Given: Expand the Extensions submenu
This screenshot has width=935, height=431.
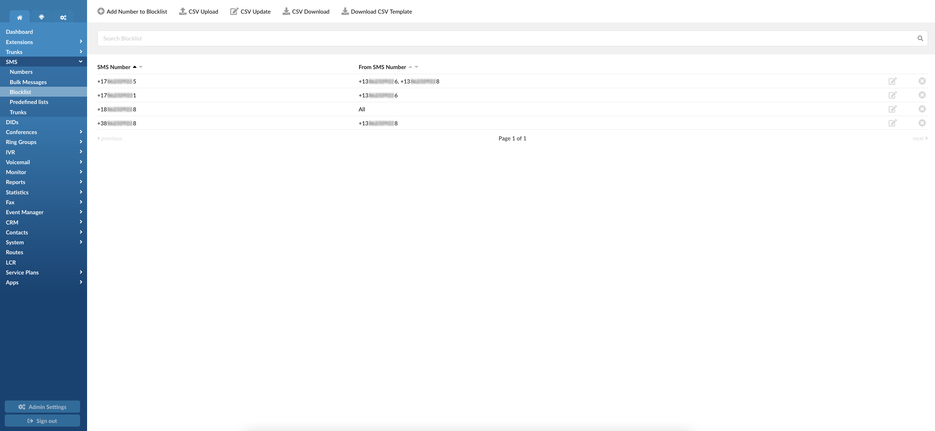Looking at the screenshot, I should pos(80,42).
